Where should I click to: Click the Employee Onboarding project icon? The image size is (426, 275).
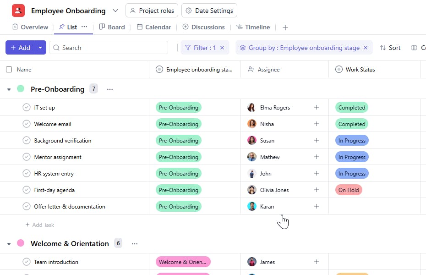18,11
